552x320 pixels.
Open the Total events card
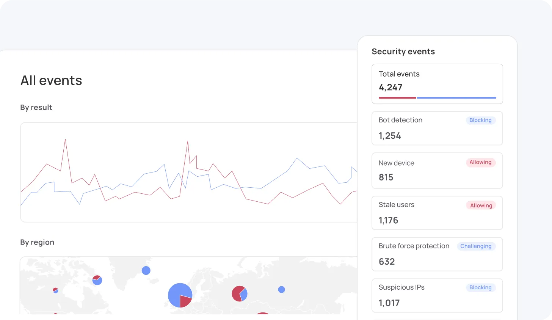coord(437,83)
